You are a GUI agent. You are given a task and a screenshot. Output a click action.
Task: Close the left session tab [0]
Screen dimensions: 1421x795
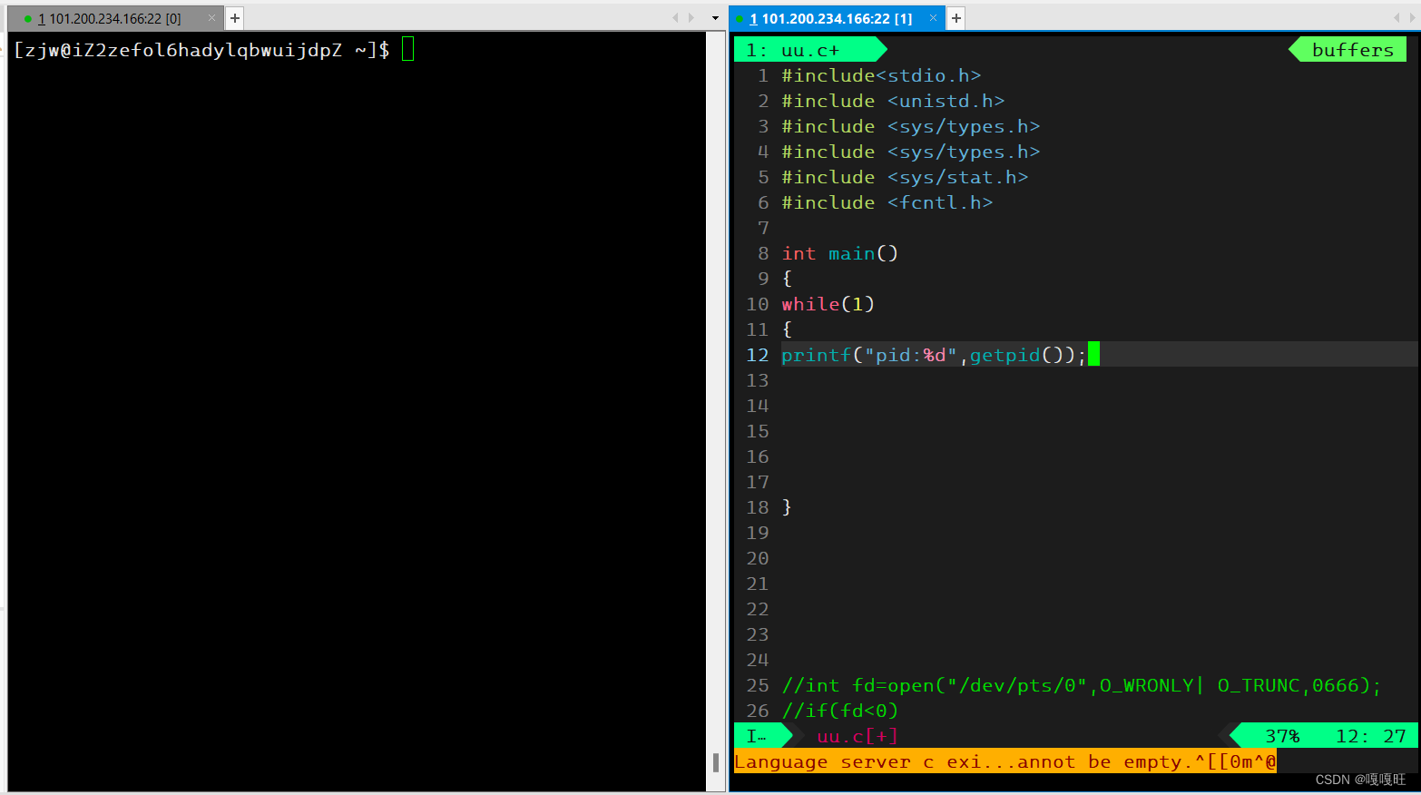(x=211, y=18)
